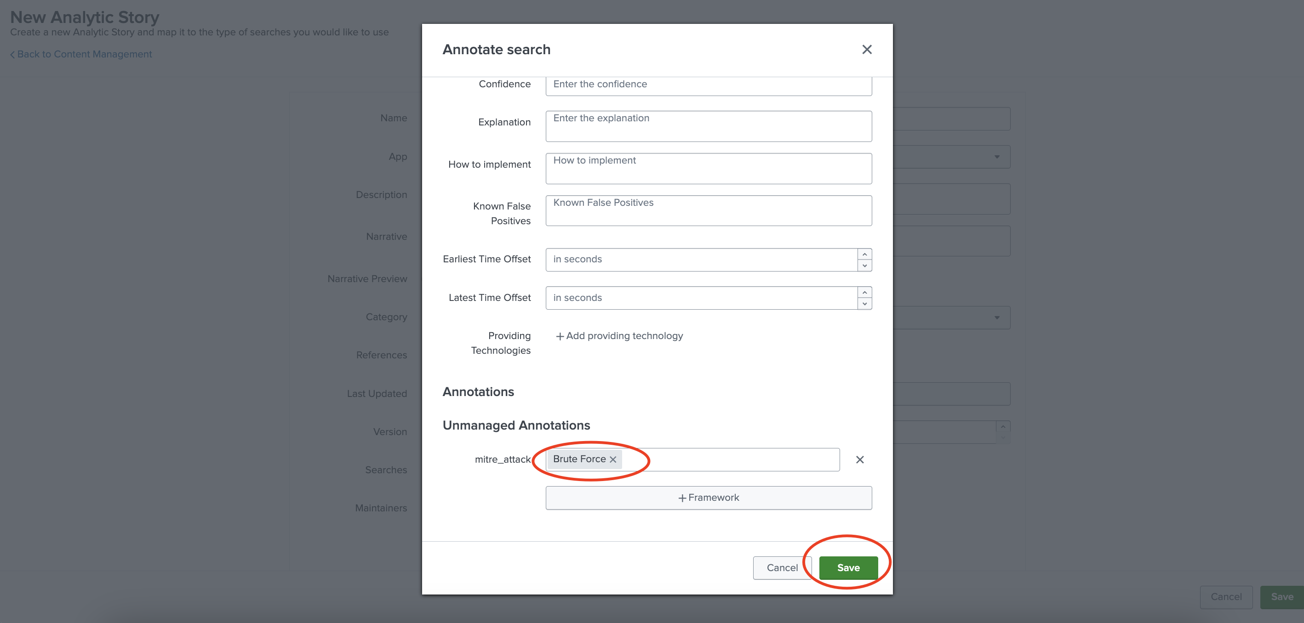
Task: Focus the Confidence input field
Action: coord(708,85)
